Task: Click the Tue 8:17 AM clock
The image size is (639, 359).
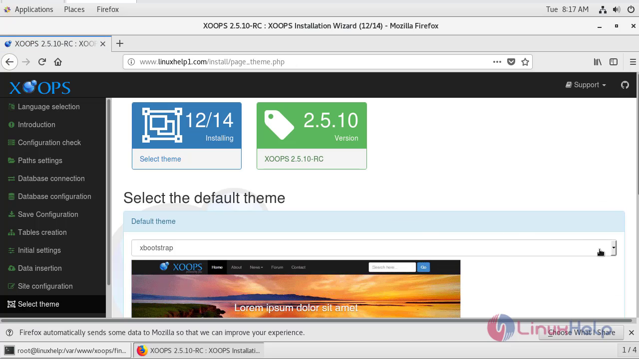Action: pyautogui.click(x=567, y=9)
